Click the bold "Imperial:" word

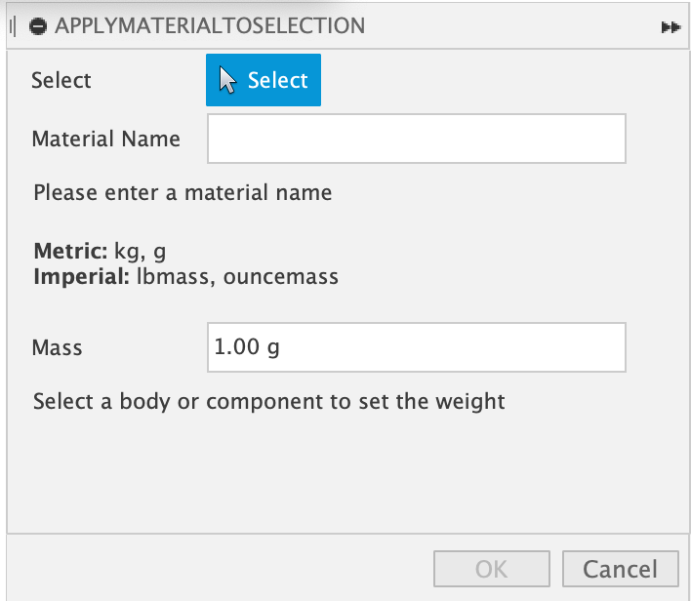tap(77, 276)
